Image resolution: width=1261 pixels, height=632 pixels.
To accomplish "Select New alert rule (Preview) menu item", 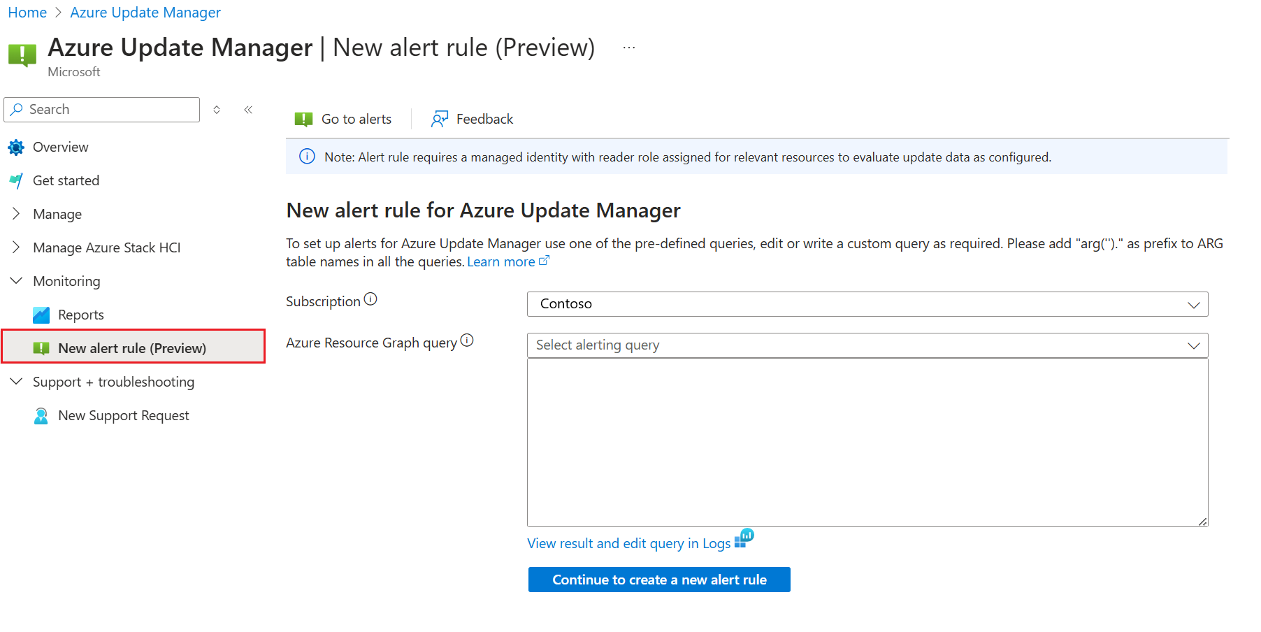I will [x=132, y=348].
